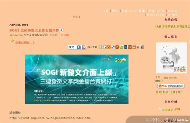The width and height of the screenshot is (190, 123).
Task: Click the 訂閱 link under the profile
Action: click(158, 92)
